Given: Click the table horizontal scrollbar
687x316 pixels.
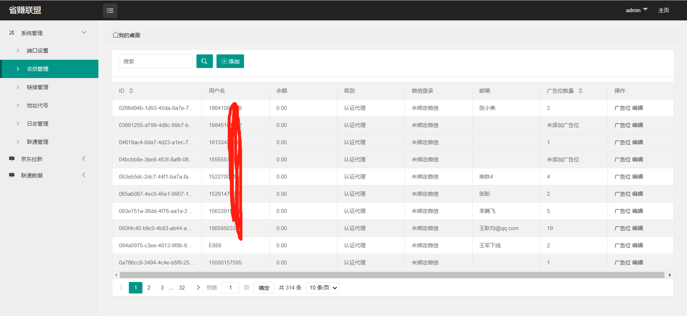Looking at the screenshot, I should [392, 275].
